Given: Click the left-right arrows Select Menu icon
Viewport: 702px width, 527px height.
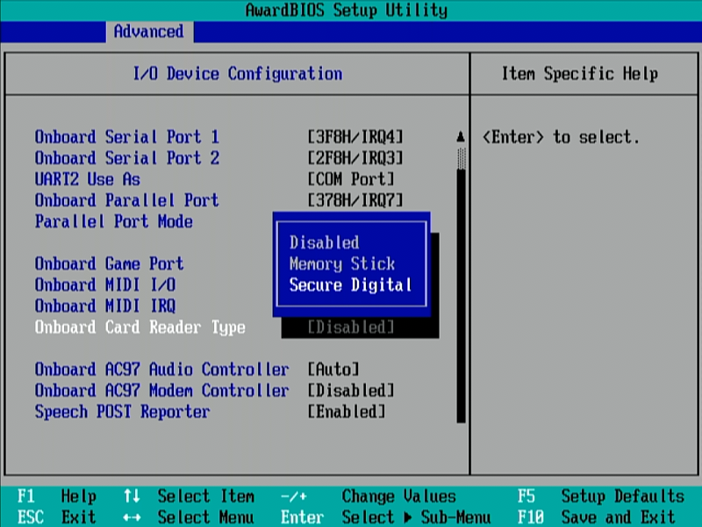Looking at the screenshot, I should pyautogui.click(x=132, y=518).
